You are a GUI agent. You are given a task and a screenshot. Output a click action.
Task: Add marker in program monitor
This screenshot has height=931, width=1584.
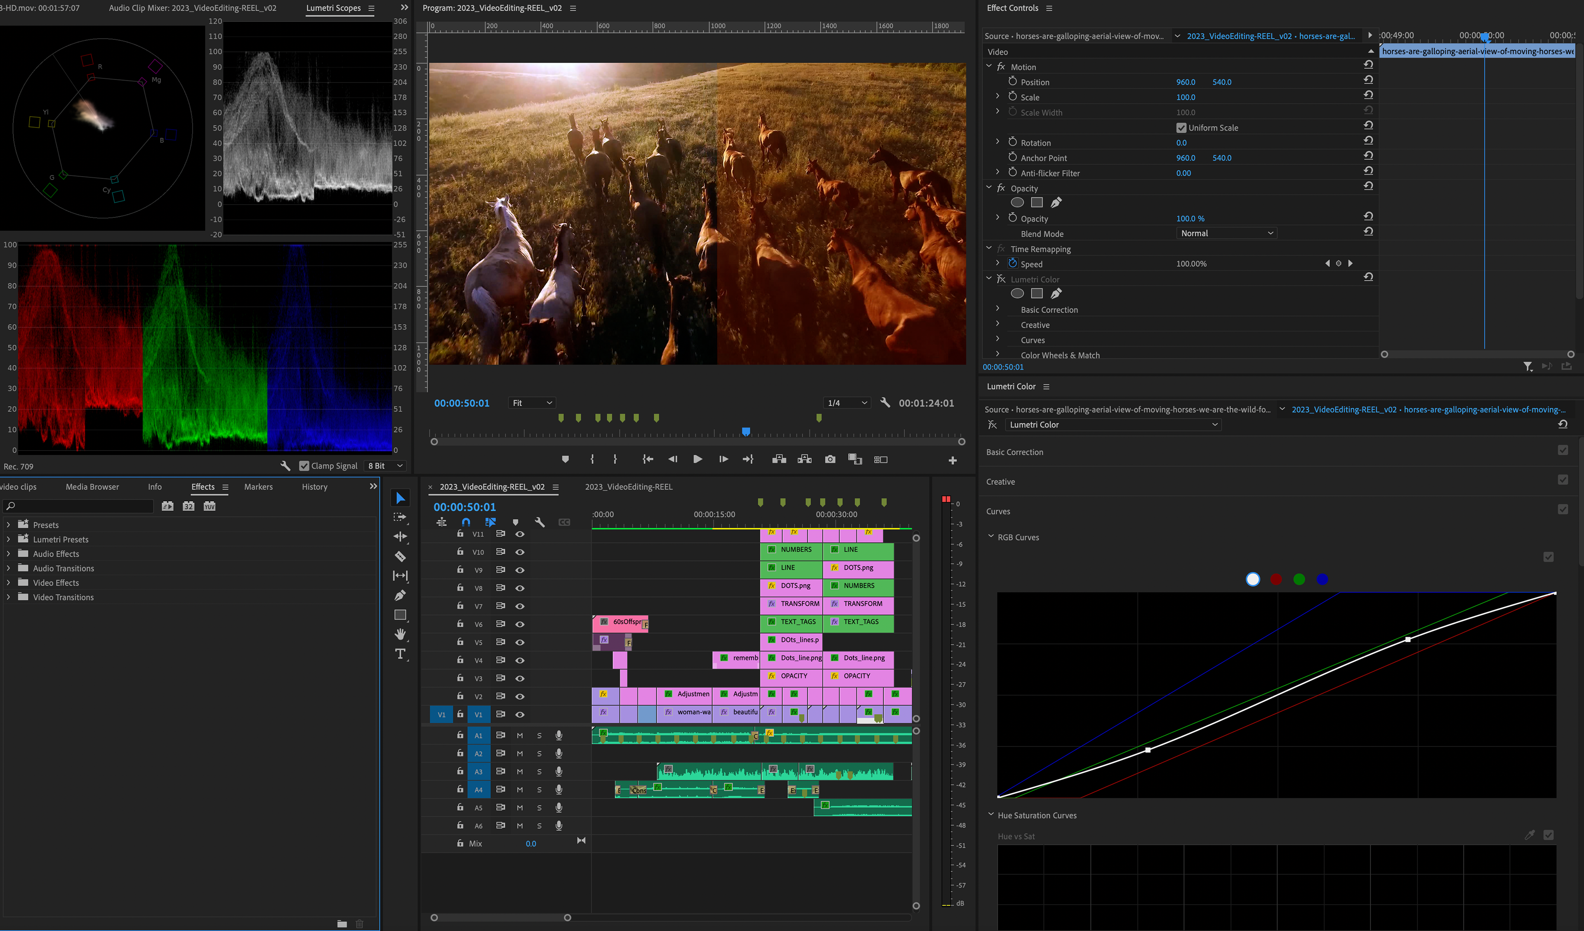(565, 459)
